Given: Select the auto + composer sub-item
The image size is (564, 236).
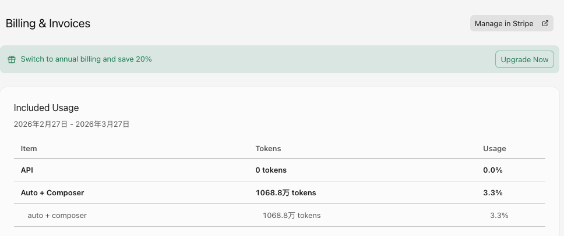Looking at the screenshot, I should 57,216.
